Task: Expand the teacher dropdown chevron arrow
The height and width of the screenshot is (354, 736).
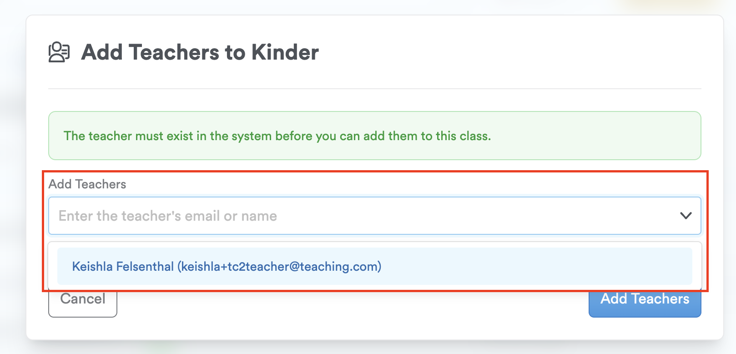Action: [686, 216]
